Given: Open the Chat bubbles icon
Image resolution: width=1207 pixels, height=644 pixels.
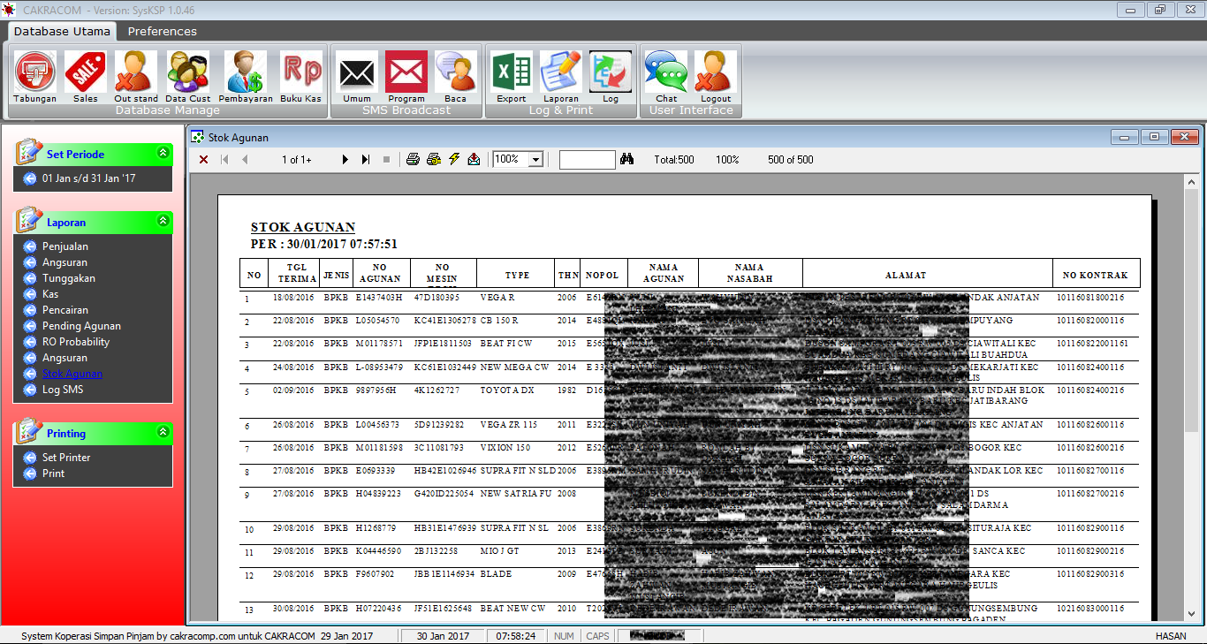Looking at the screenshot, I should point(666,72).
